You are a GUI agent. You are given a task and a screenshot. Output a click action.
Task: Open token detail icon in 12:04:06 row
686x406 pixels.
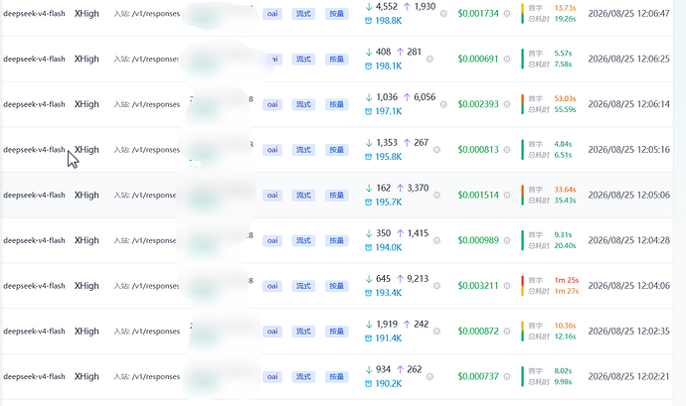(436, 286)
